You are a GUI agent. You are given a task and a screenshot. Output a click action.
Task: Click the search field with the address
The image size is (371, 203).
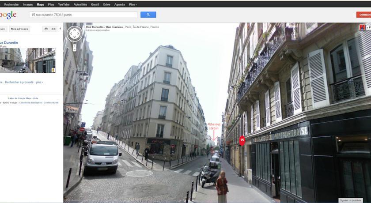(x=83, y=15)
